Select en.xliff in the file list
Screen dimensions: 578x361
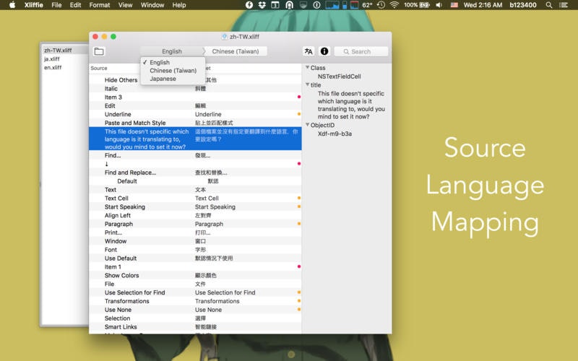[53, 67]
